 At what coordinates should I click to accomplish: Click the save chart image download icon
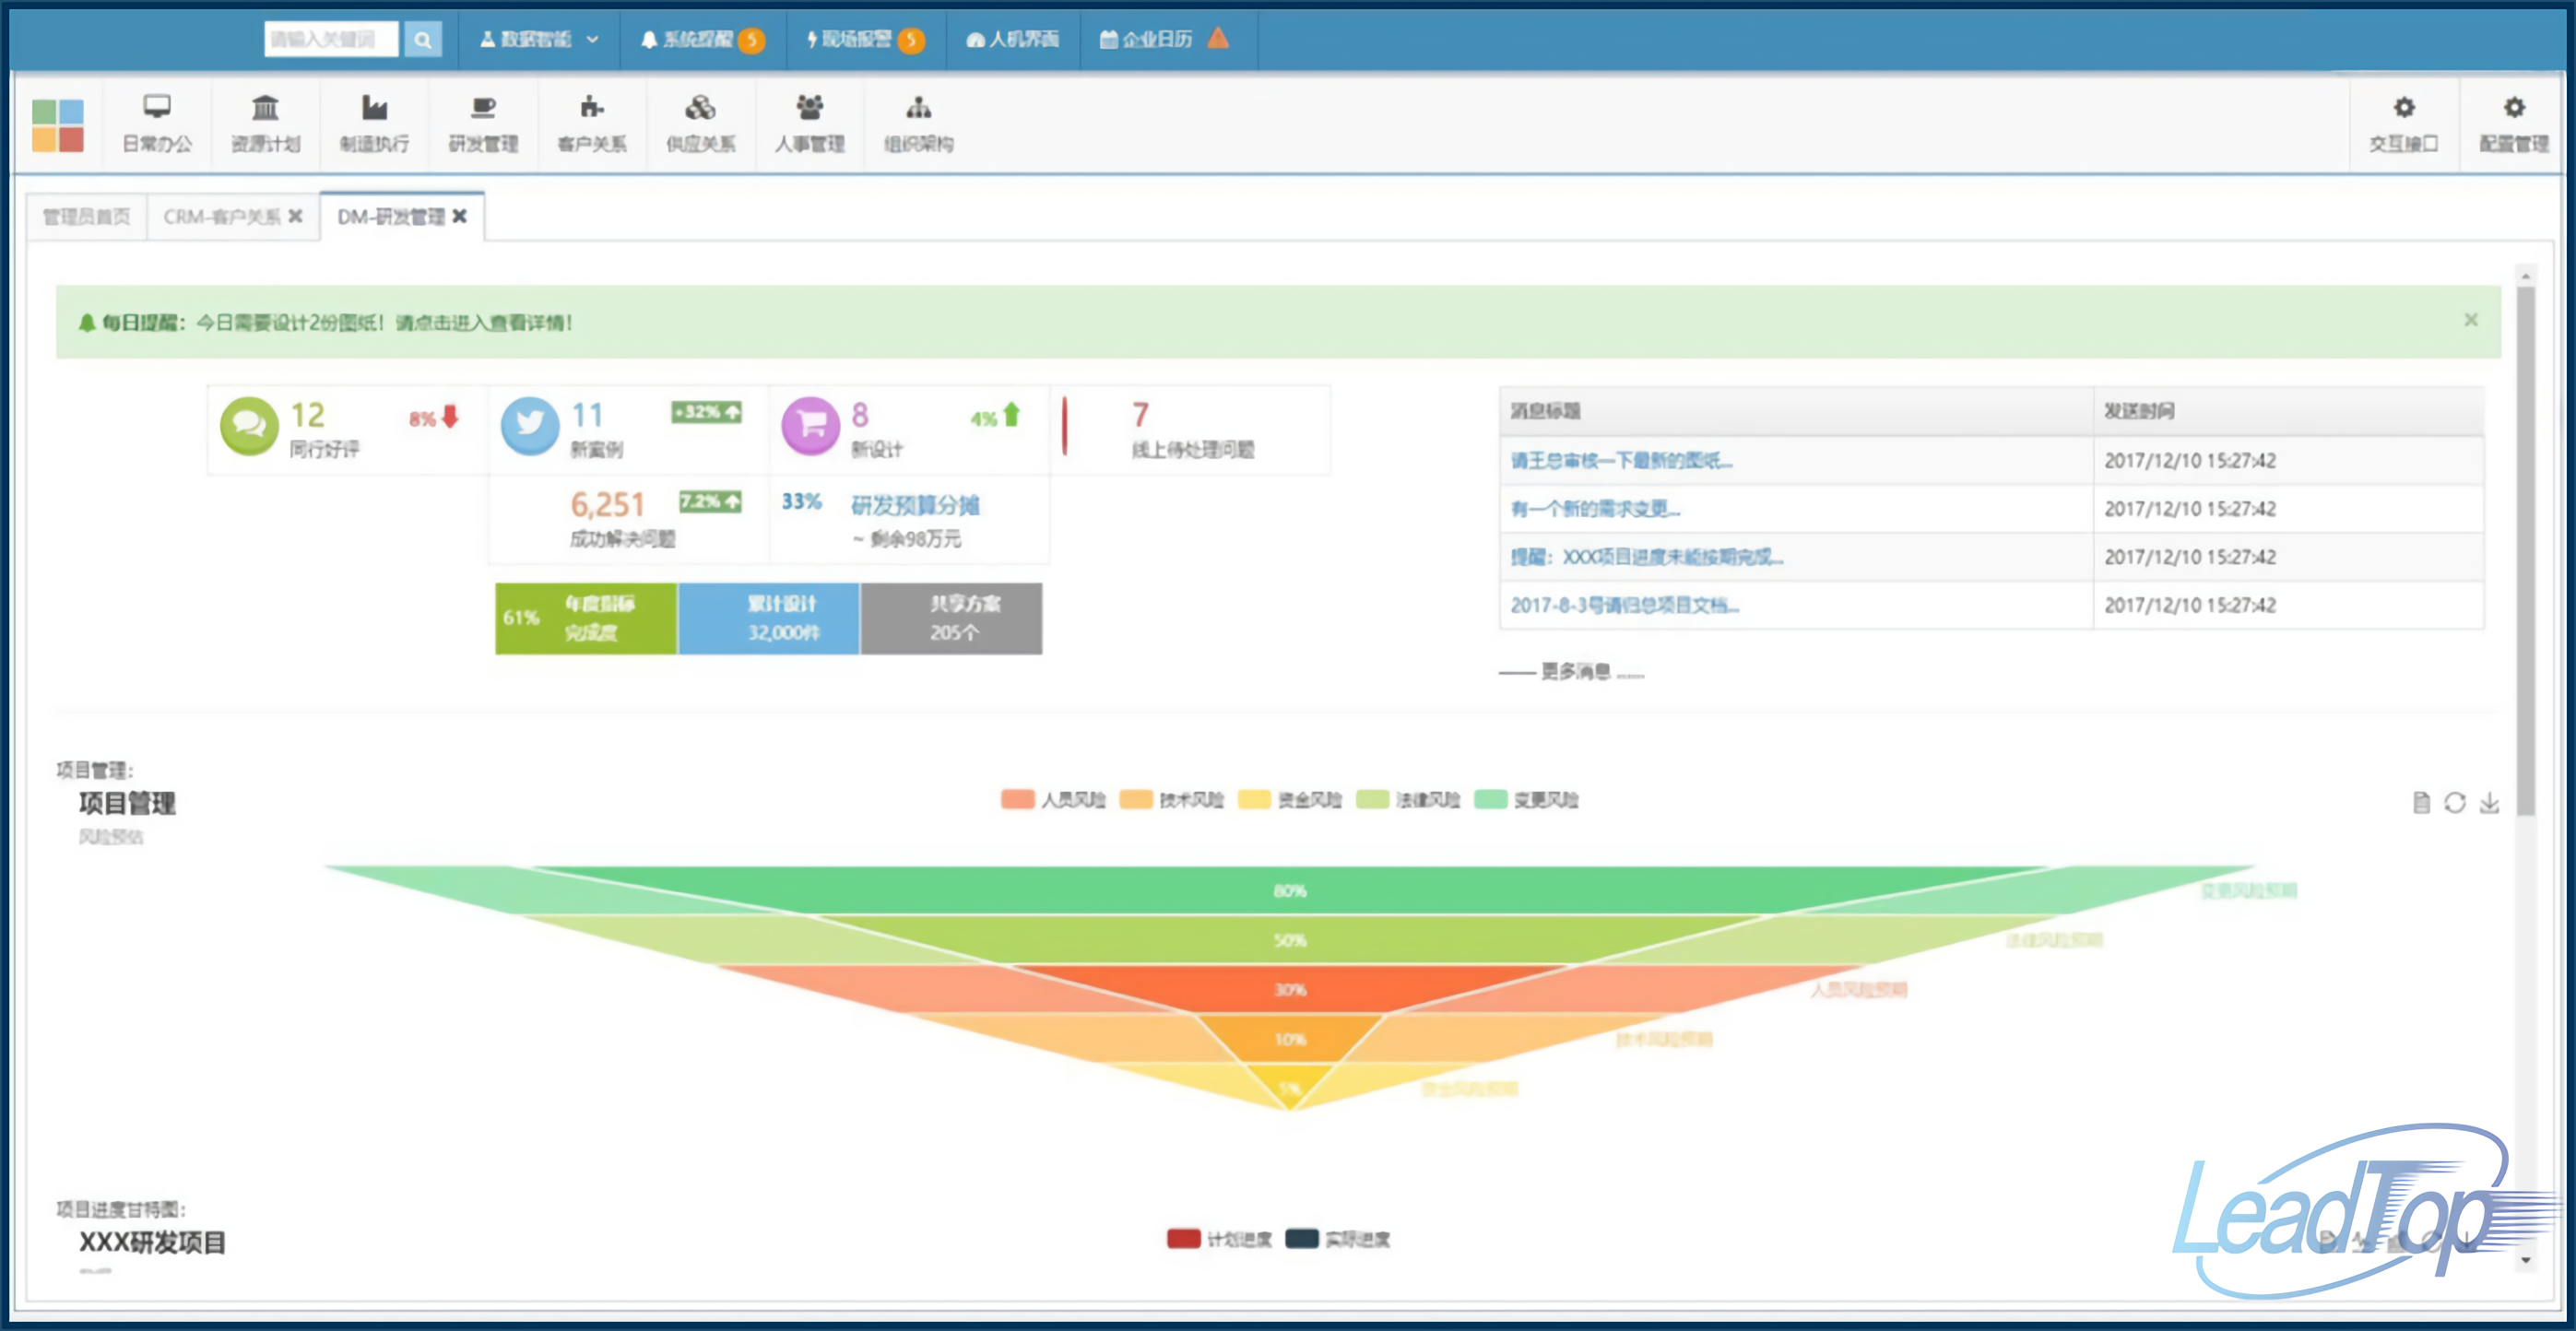click(x=2490, y=803)
